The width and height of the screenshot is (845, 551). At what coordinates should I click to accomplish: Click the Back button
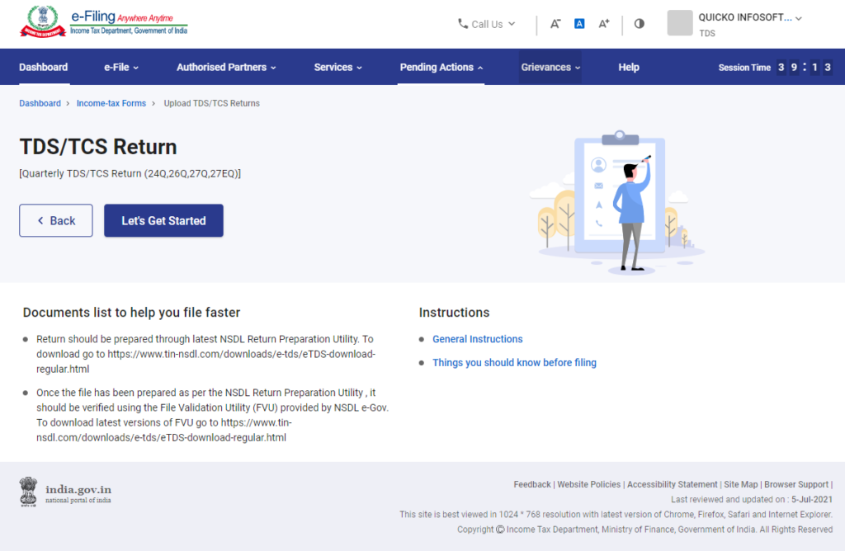pos(55,220)
